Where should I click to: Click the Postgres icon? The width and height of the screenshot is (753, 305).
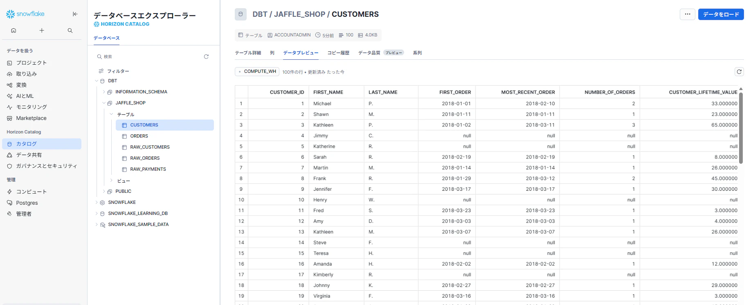point(9,203)
